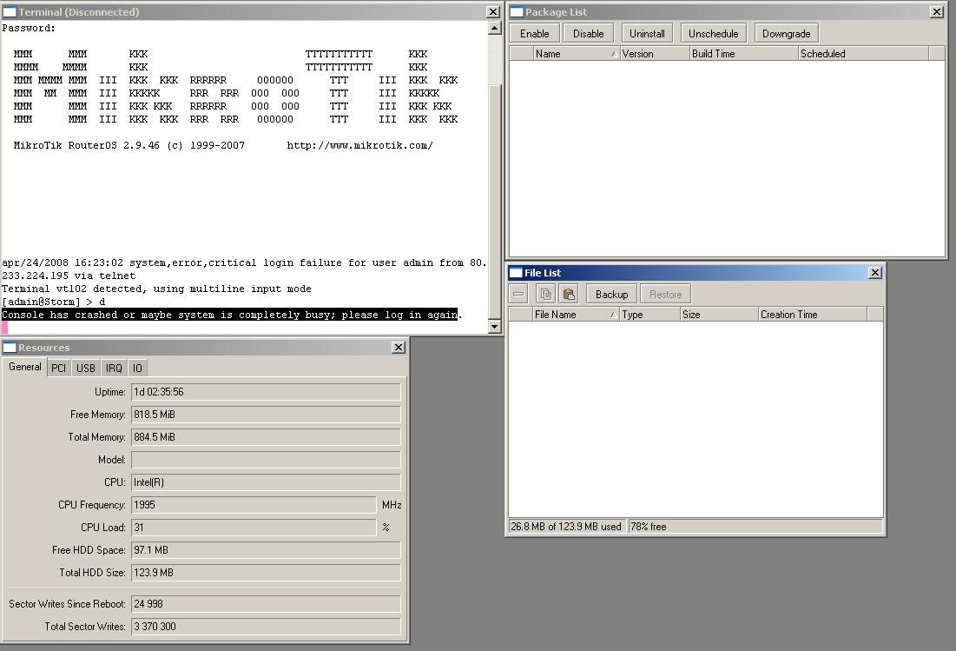Click the mikrotik.com URL in Terminal
This screenshot has height=651, width=956.
coord(359,145)
